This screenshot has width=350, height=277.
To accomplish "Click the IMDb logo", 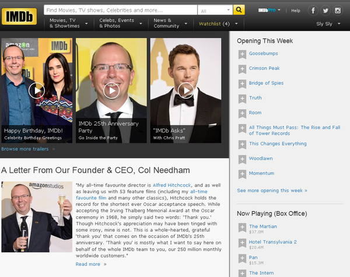I will 19,16.
